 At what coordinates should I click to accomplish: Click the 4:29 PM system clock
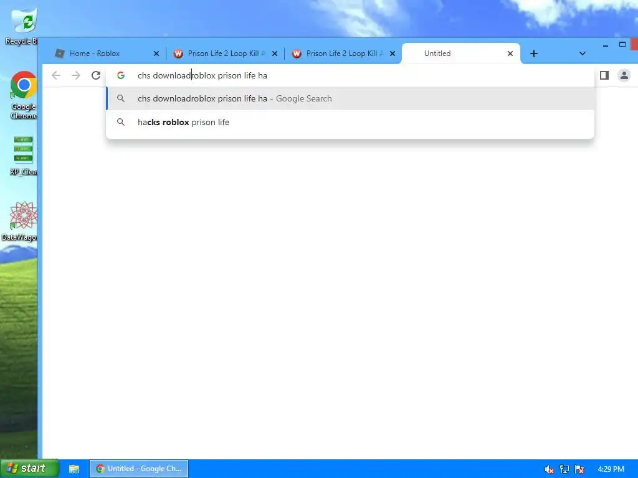(x=611, y=469)
